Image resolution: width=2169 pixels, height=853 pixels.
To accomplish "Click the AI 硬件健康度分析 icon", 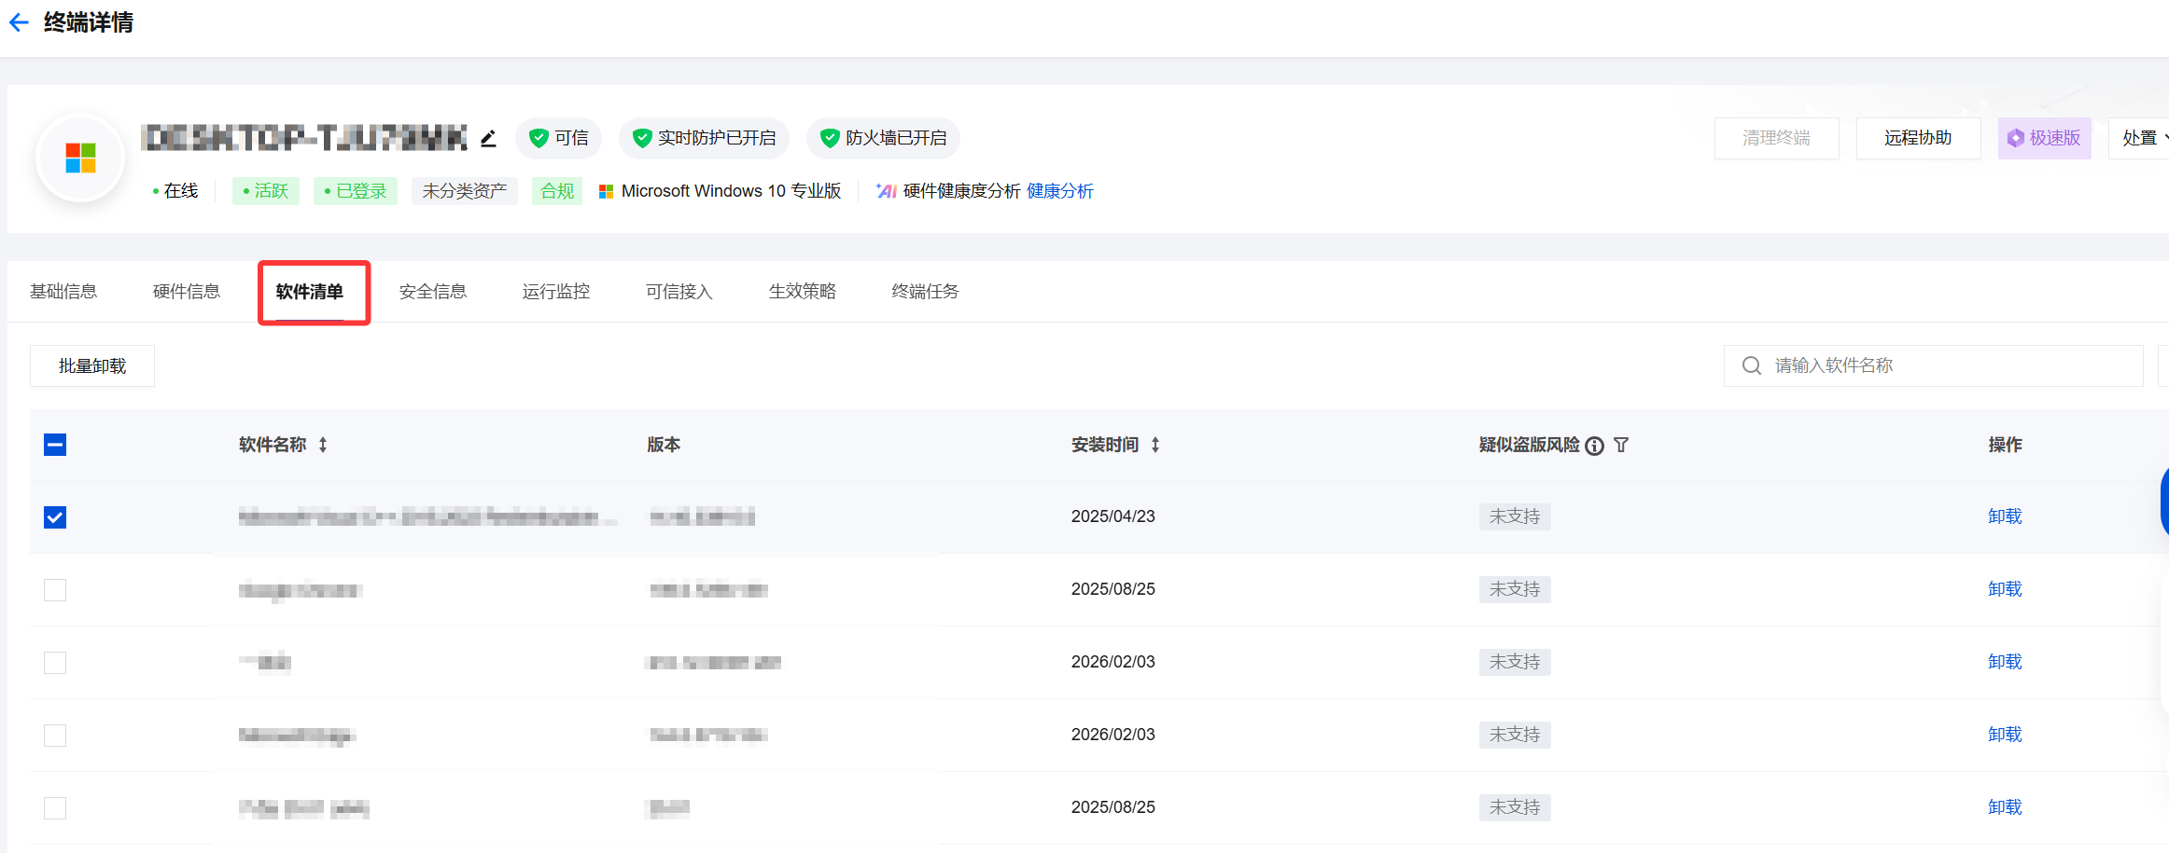I will tap(886, 191).
